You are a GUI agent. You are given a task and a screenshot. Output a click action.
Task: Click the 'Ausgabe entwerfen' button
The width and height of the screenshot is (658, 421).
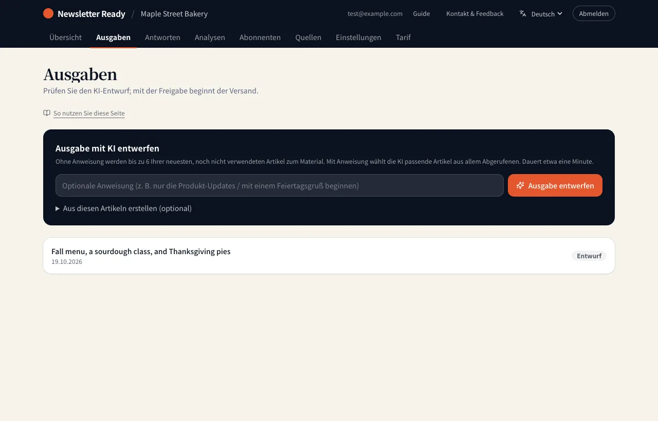(x=555, y=185)
